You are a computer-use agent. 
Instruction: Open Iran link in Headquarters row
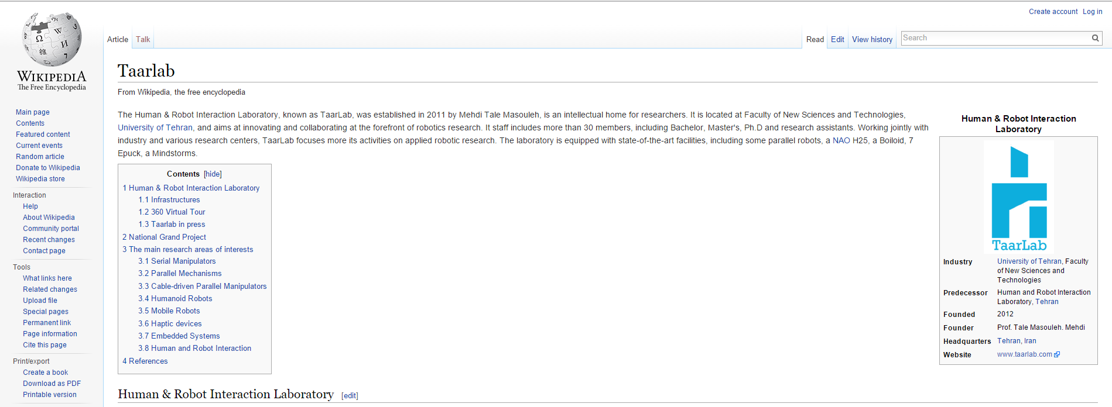pos(1030,341)
